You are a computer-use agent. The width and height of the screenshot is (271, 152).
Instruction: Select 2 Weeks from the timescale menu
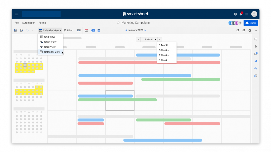[164, 55]
